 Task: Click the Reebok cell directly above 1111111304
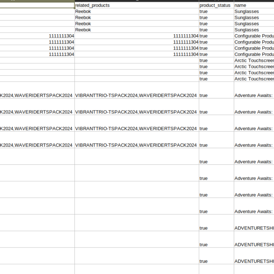pyautogui.click(x=137, y=30)
